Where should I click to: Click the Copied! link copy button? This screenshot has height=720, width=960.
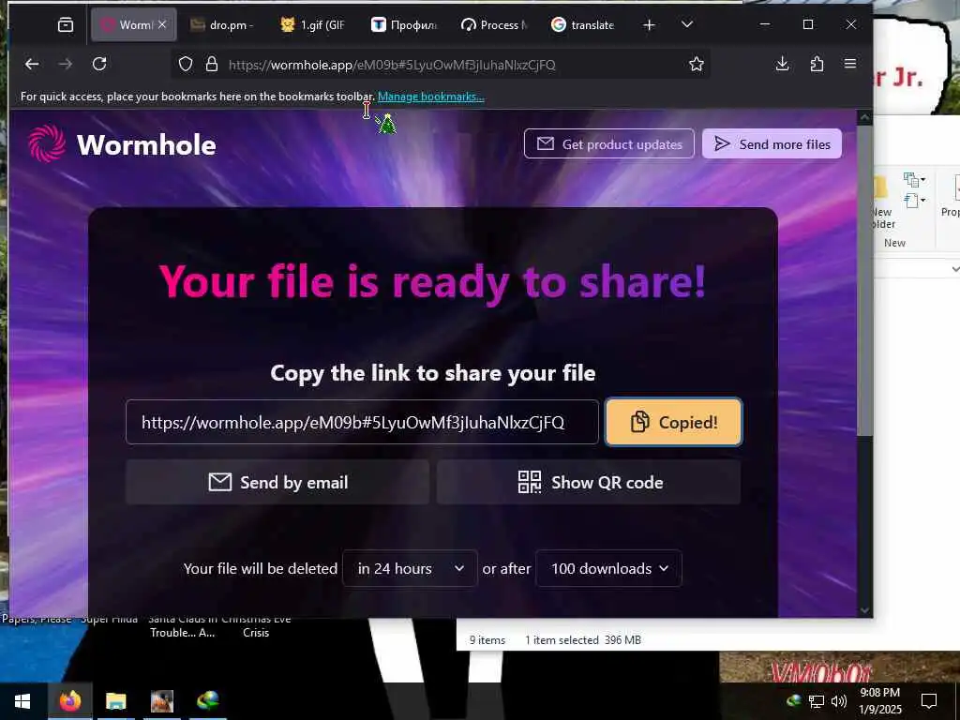coord(673,422)
